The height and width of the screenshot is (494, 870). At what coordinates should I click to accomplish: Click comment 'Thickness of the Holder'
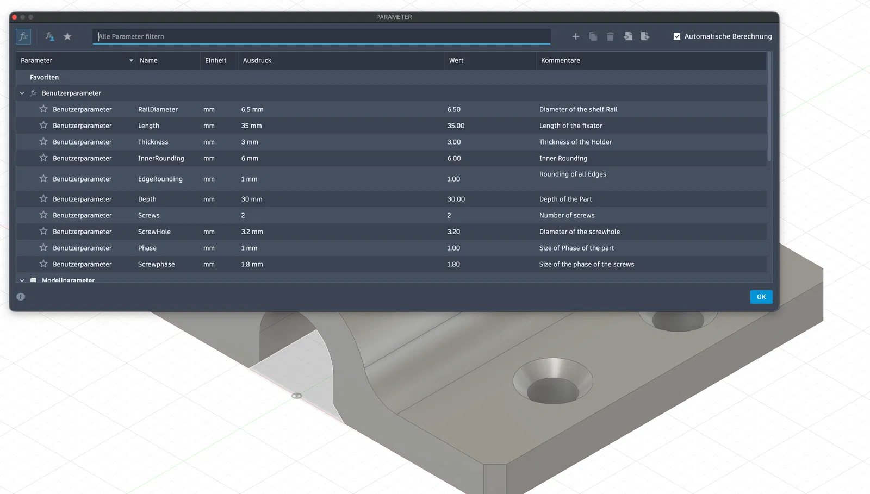pyautogui.click(x=575, y=142)
